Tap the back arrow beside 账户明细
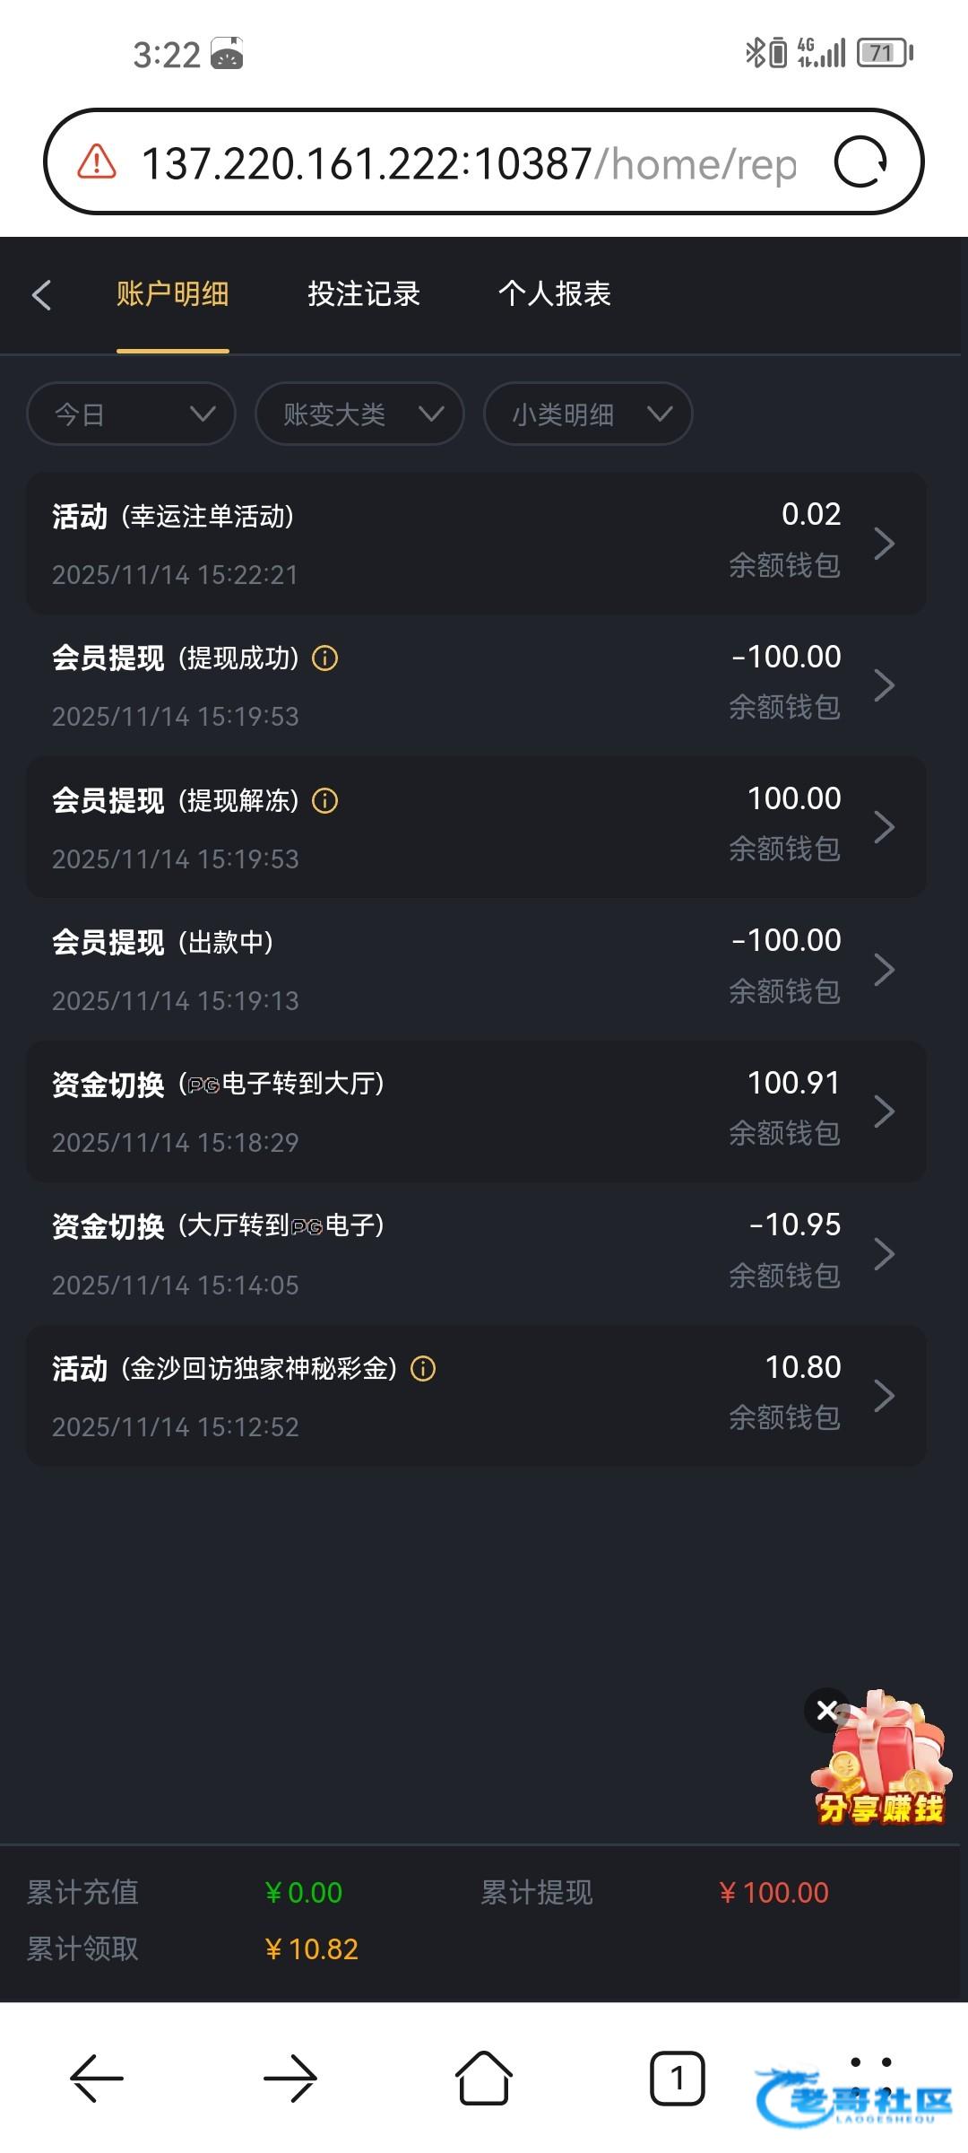The width and height of the screenshot is (968, 2153). click(41, 295)
